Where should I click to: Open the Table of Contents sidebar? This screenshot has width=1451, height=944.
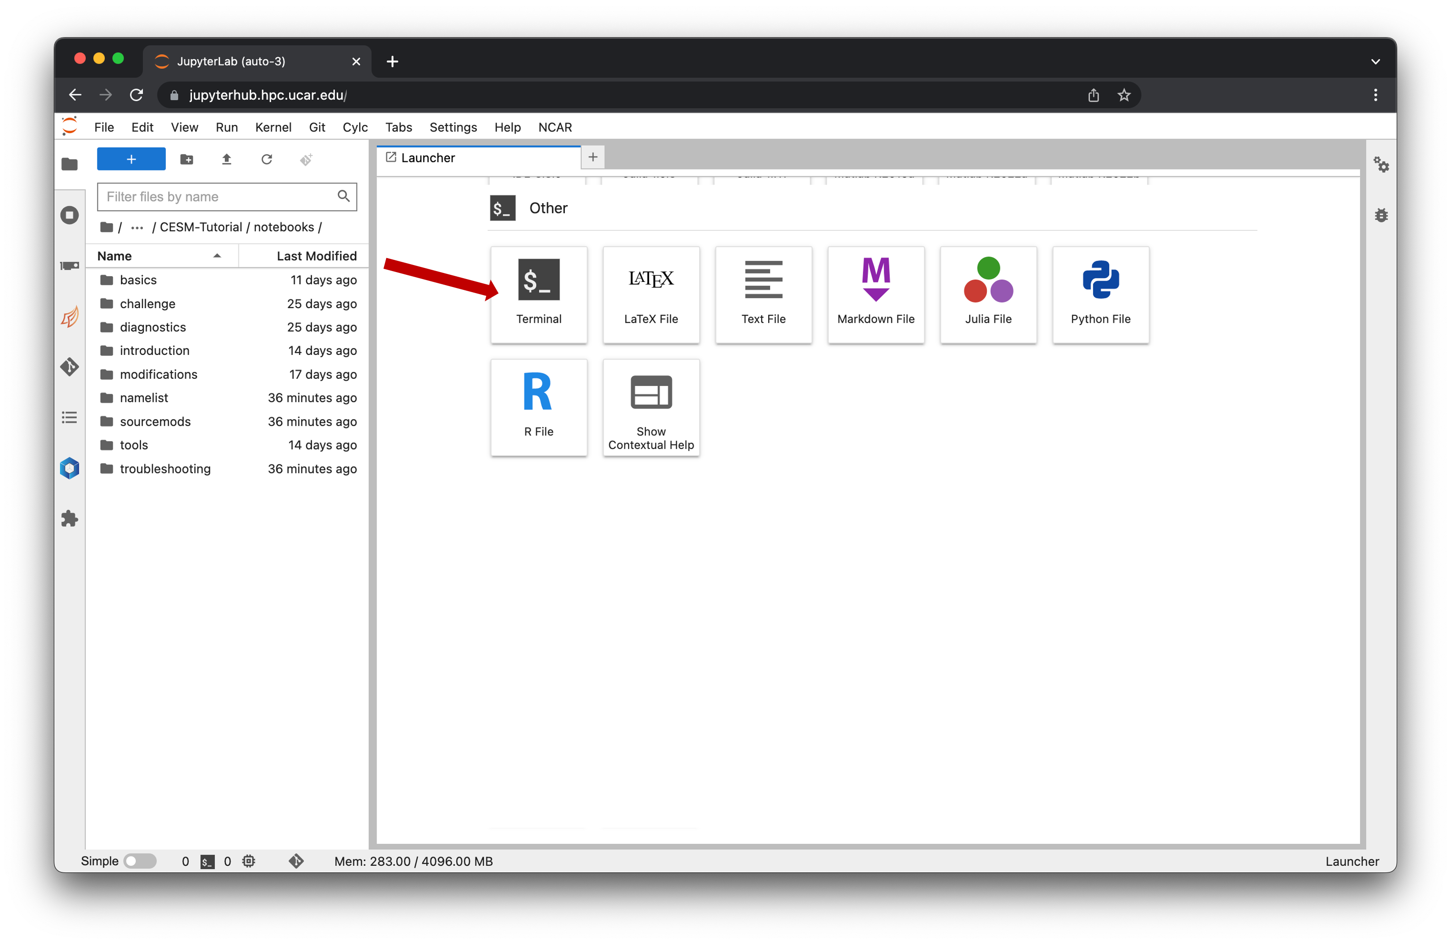coord(69,418)
